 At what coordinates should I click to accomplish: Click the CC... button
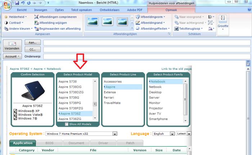tap(33, 49)
